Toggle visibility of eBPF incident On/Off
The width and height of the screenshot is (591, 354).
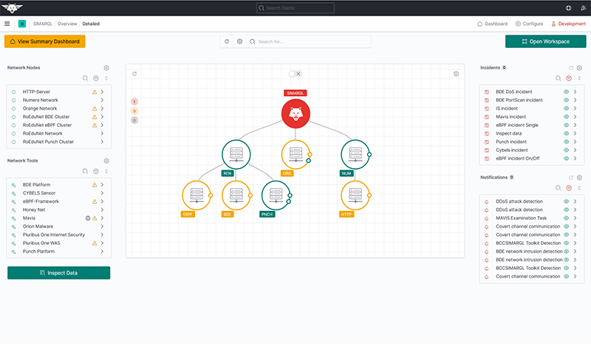click(566, 159)
